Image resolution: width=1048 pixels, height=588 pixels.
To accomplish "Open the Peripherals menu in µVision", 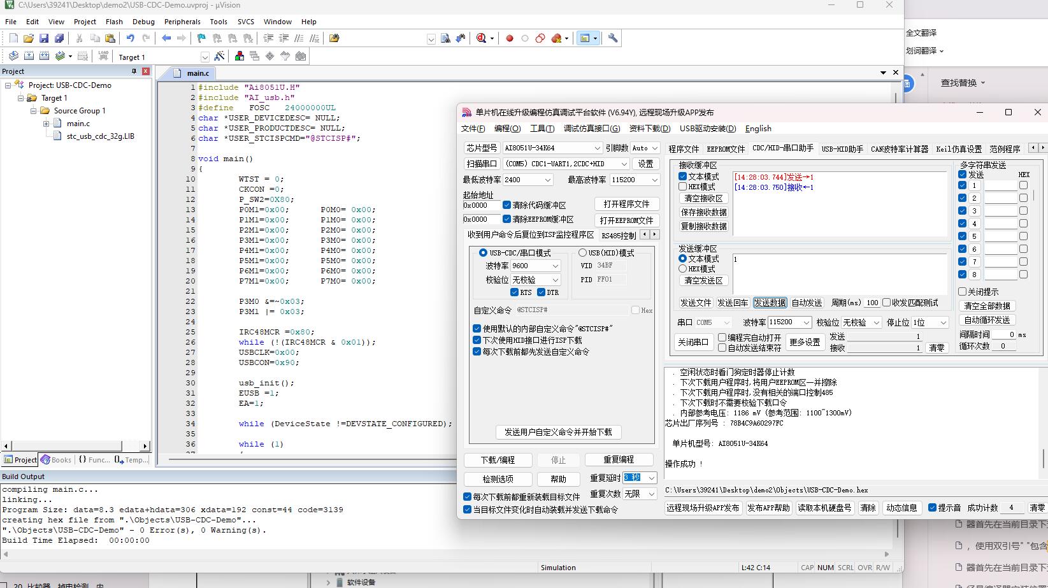I will (182, 22).
